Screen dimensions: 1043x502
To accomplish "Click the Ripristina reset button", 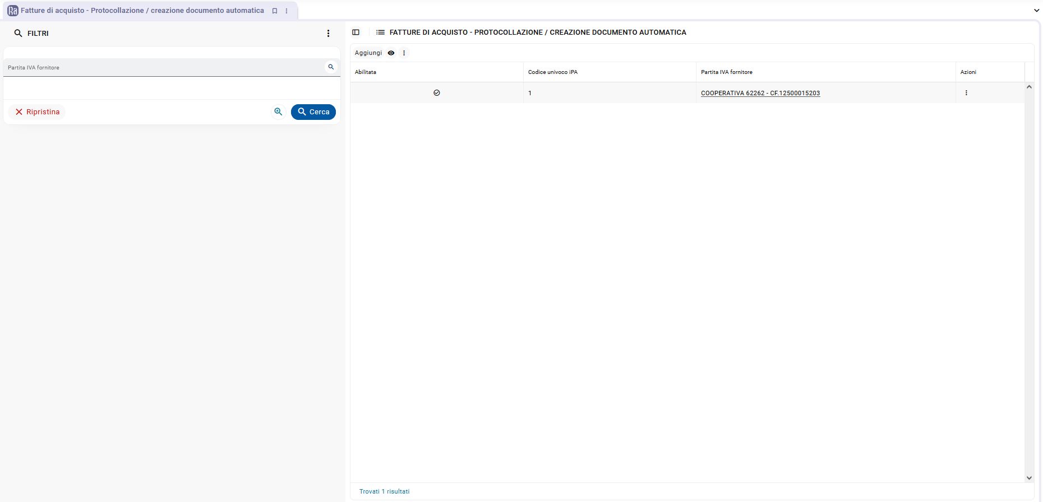I will click(x=37, y=112).
